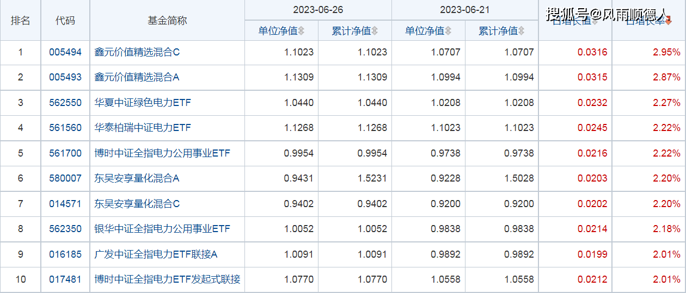Click the 日增长值 sort arrow
Viewport: 686px width, 293px height.
(595, 21)
